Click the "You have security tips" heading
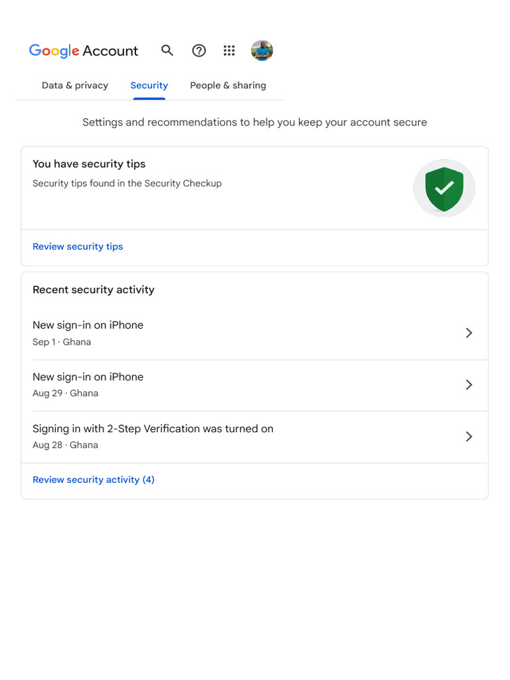The image size is (510, 680). pos(89,164)
